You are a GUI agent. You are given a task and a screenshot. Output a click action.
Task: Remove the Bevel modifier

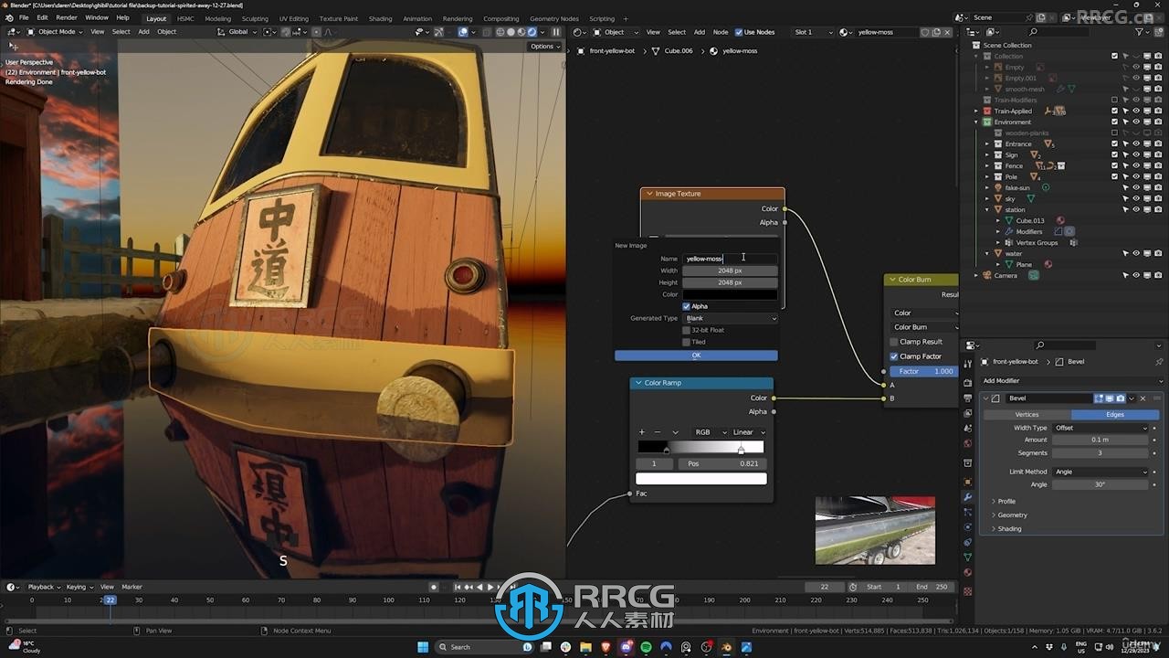tap(1143, 398)
